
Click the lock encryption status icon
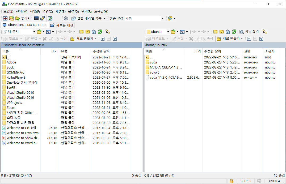click(x=231, y=181)
